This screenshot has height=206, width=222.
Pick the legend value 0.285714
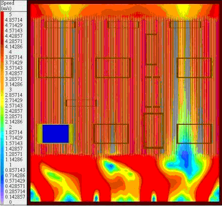(x=15, y=191)
